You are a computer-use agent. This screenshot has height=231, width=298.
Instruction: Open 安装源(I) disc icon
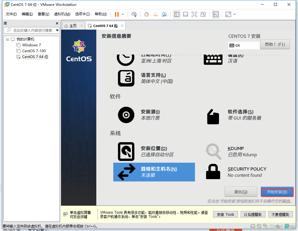[126, 115]
